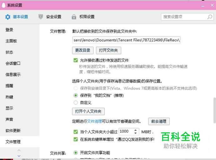Click the 更改目录 button

click(83, 50)
